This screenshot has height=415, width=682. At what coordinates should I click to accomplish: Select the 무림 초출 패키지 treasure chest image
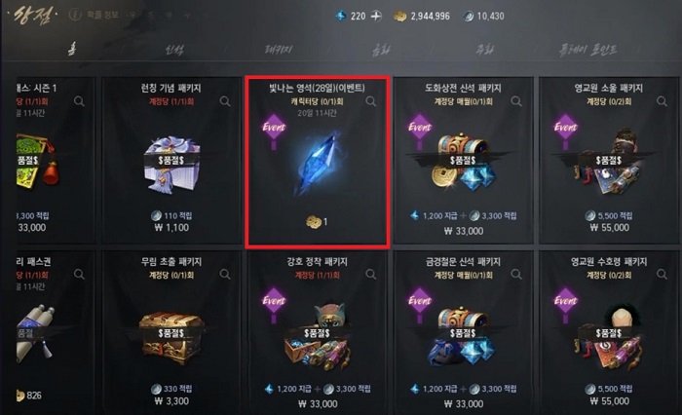click(171, 337)
